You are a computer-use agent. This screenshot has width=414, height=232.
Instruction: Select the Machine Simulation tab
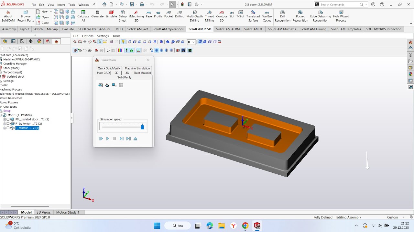[x=137, y=68]
